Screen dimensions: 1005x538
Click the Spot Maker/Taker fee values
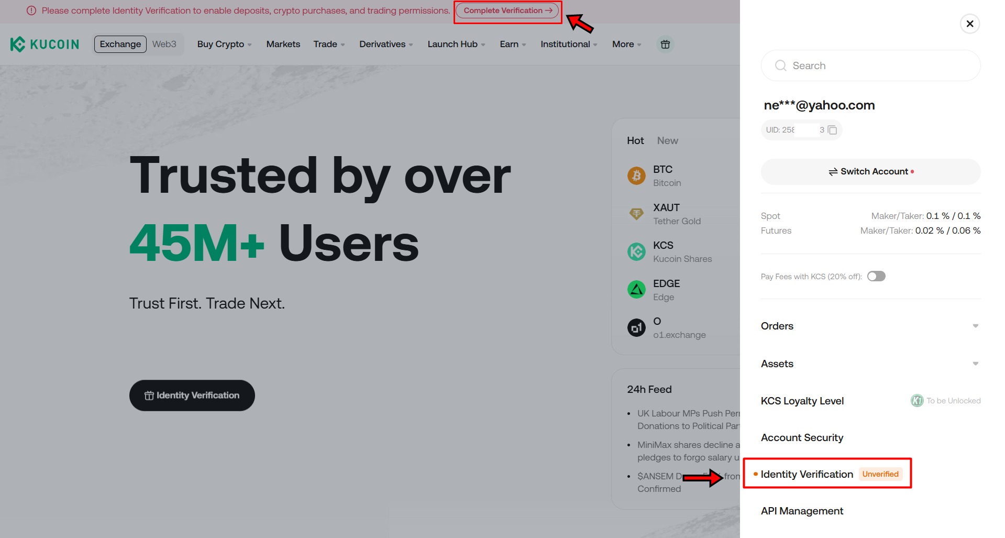coord(953,216)
